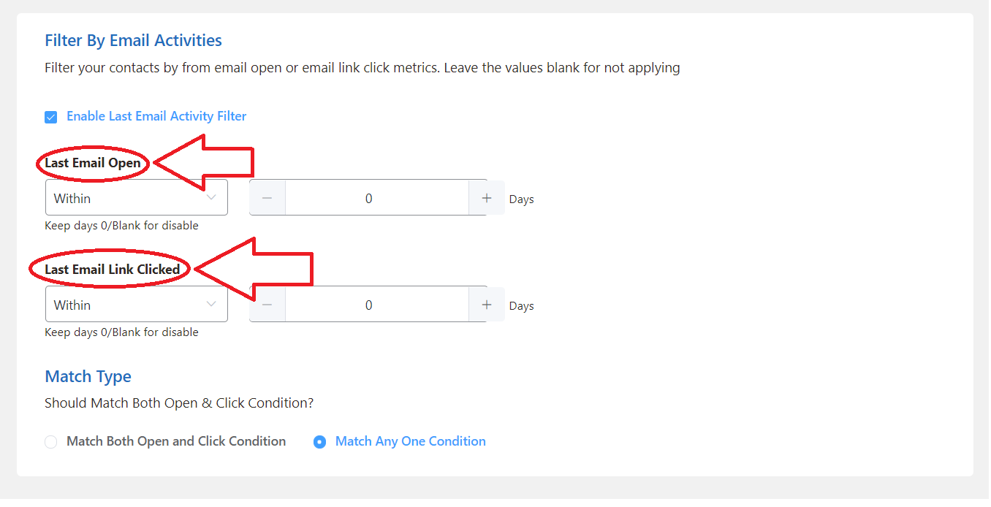The width and height of the screenshot is (991, 507).
Task: Click the Last Email Link Clicked field label
Action: tap(112, 270)
